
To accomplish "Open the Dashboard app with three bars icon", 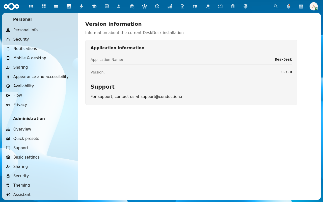I will coord(31,6).
